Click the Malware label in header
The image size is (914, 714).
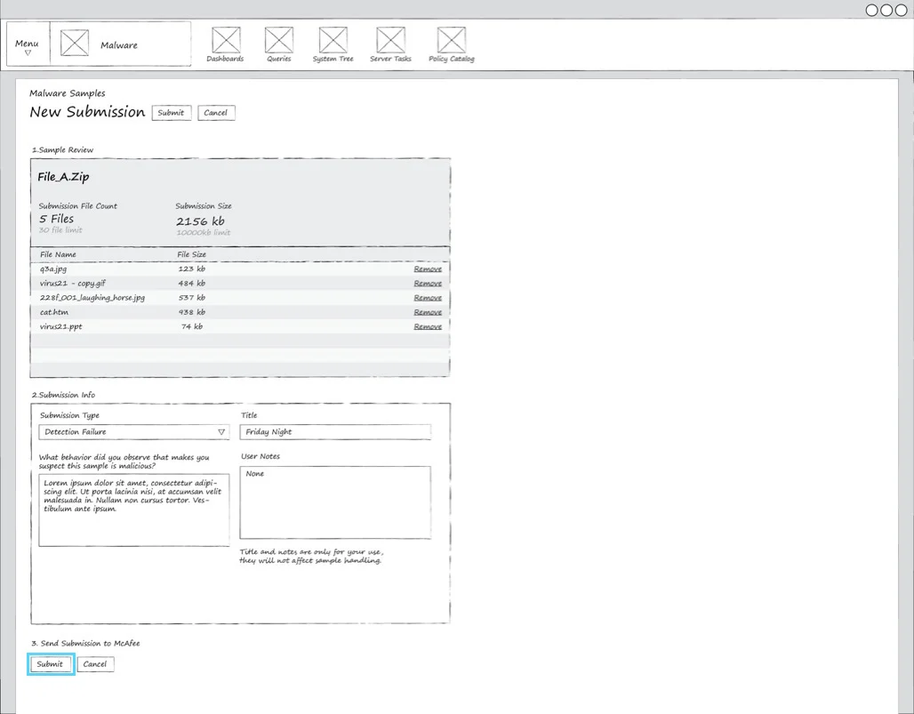click(119, 44)
